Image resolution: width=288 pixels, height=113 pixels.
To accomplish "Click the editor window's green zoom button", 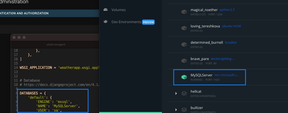I will tap(24, 37).
